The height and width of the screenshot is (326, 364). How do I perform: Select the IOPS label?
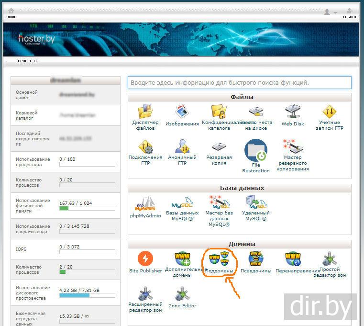tap(21, 249)
